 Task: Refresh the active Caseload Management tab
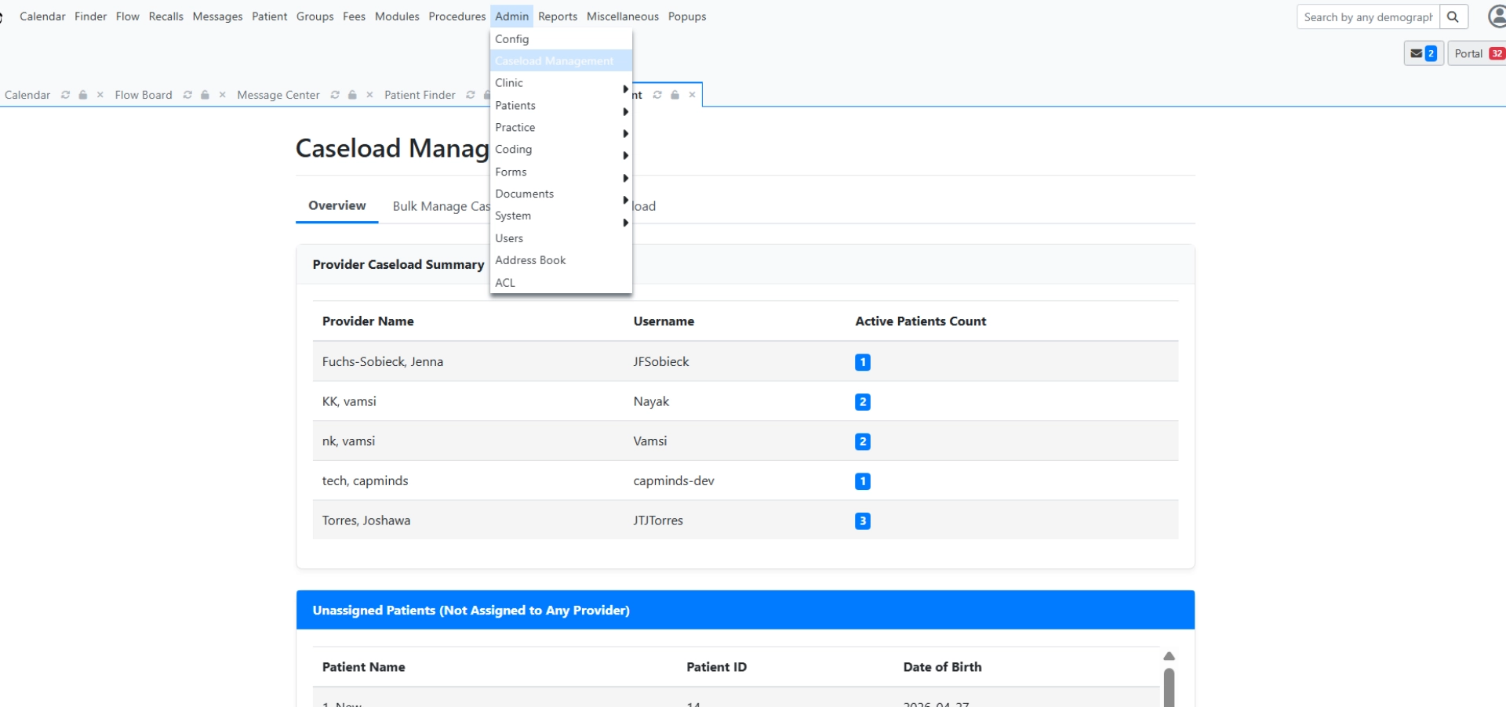pyautogui.click(x=657, y=95)
